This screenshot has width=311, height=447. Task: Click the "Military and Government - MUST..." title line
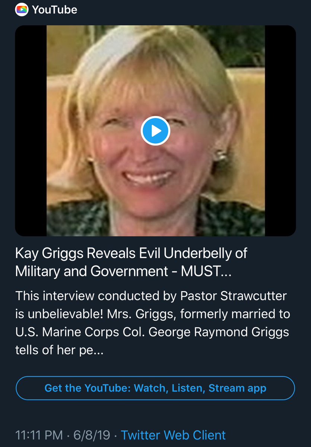click(x=123, y=271)
